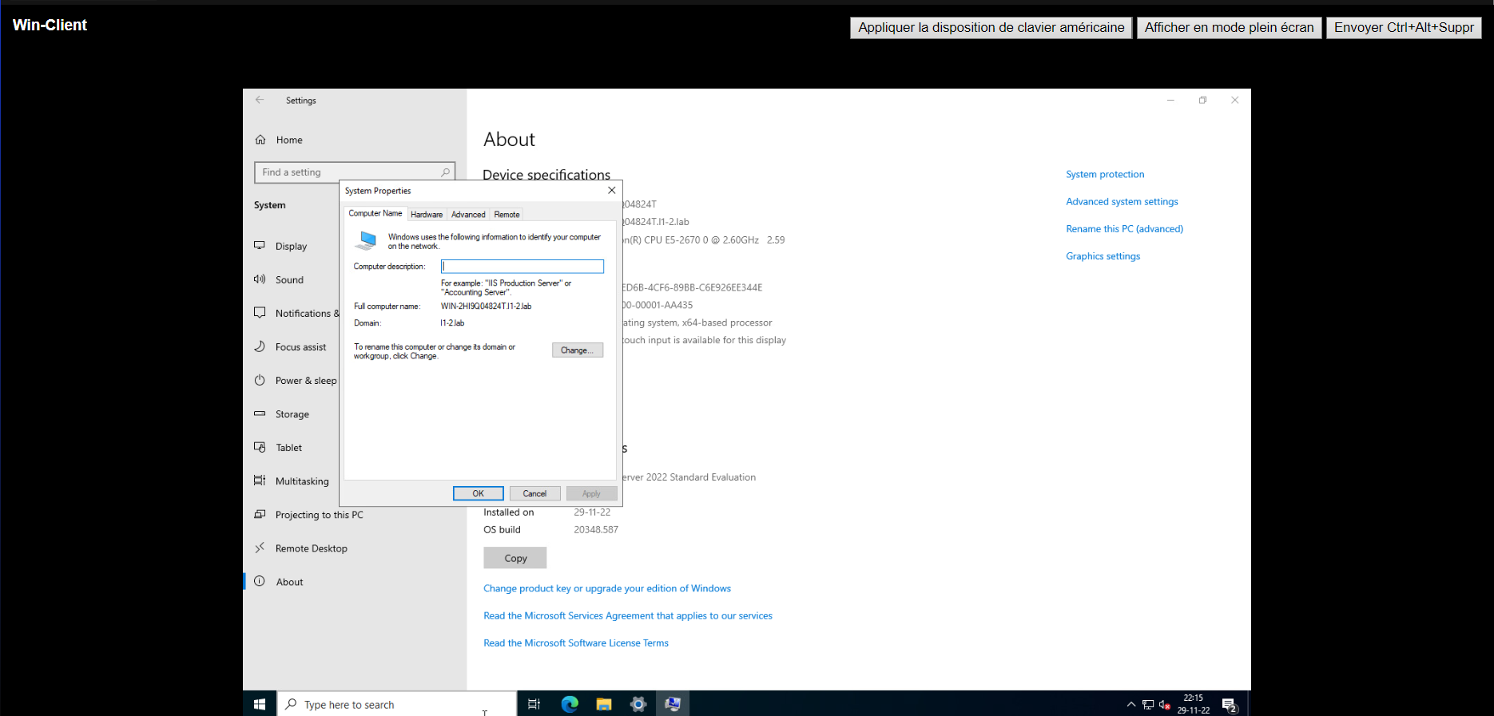The width and height of the screenshot is (1494, 716).
Task: Click the Projecting to this PC icon
Action: 260,514
